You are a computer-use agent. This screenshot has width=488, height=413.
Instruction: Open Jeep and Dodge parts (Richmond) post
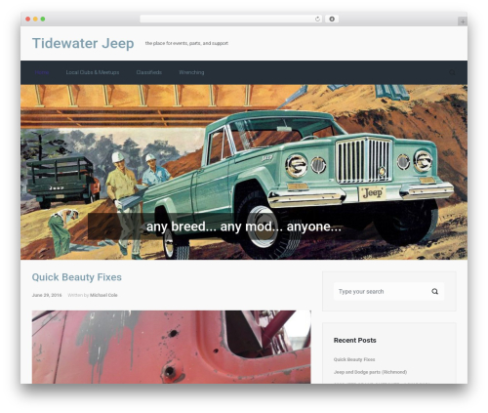click(x=370, y=372)
